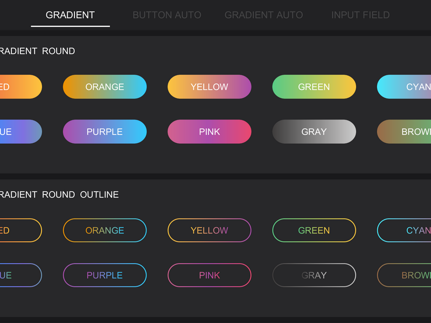Click the filled GRAY gradient button
Image resolution: width=431 pixels, height=323 pixels.
(x=314, y=131)
